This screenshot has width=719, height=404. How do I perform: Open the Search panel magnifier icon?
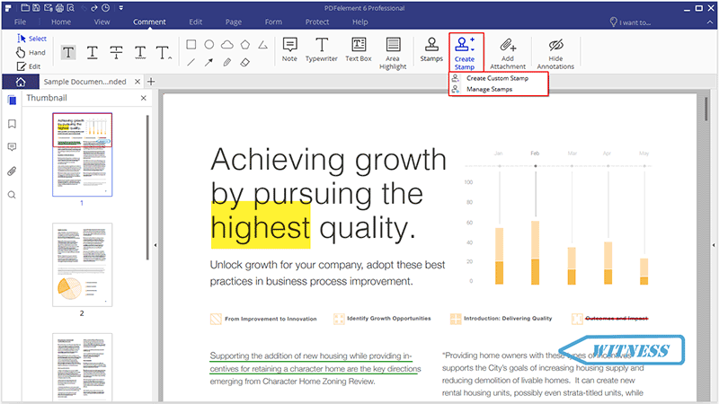point(12,195)
